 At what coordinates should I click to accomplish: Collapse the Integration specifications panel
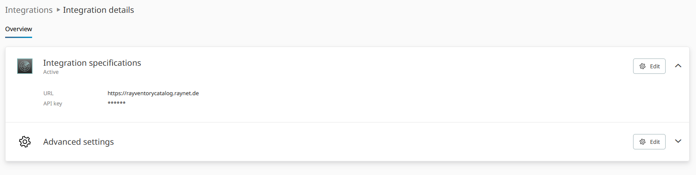click(x=678, y=66)
